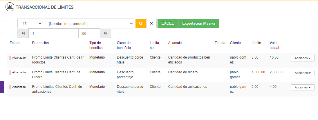Click the orange search magnifier button
The width and height of the screenshot is (318, 120).
[x=141, y=23]
